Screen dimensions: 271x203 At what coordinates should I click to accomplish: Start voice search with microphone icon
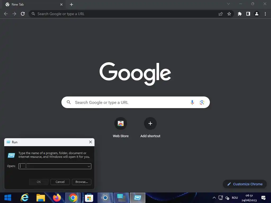click(x=192, y=102)
